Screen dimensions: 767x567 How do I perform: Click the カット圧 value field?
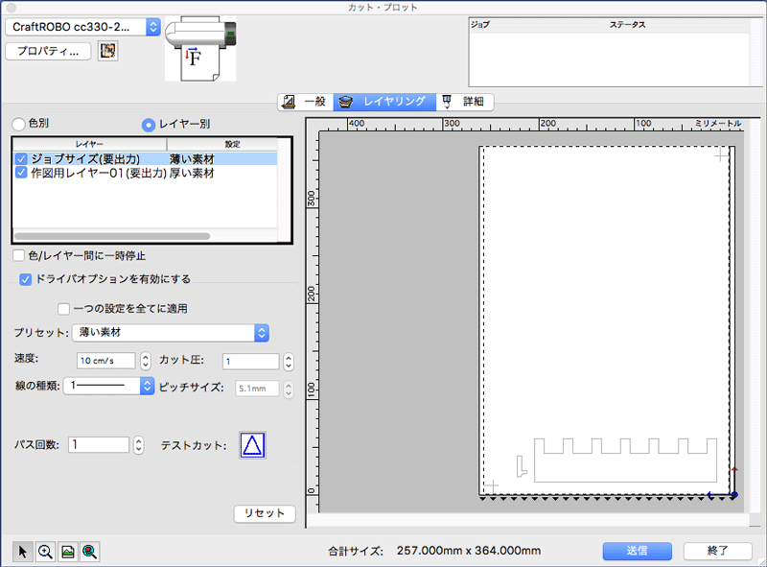point(250,362)
